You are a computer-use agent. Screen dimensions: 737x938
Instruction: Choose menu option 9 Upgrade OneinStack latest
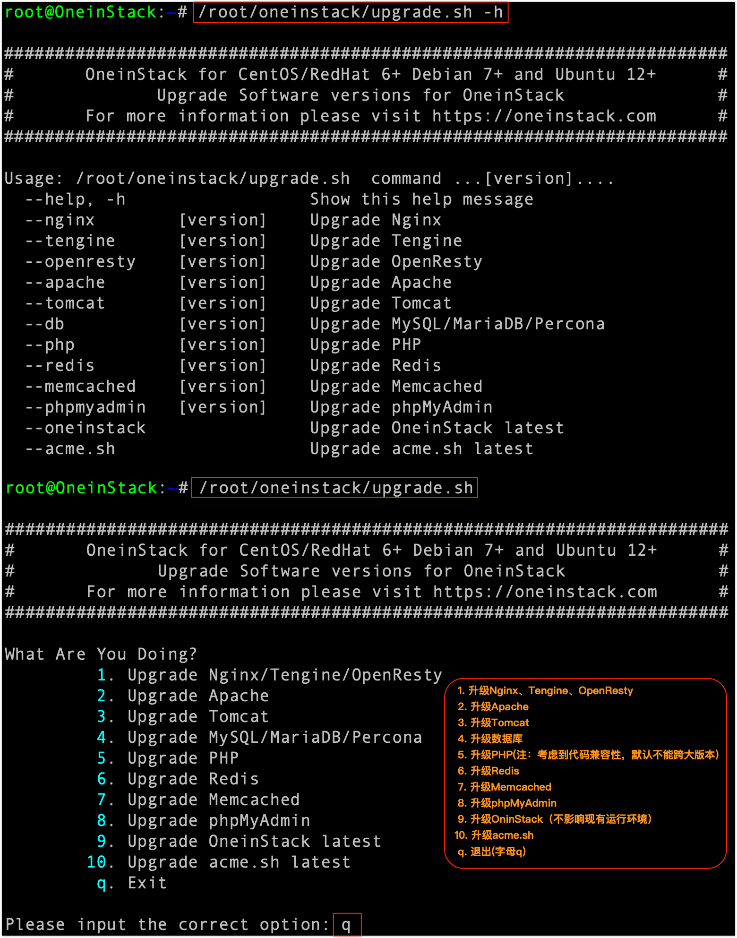click(239, 841)
